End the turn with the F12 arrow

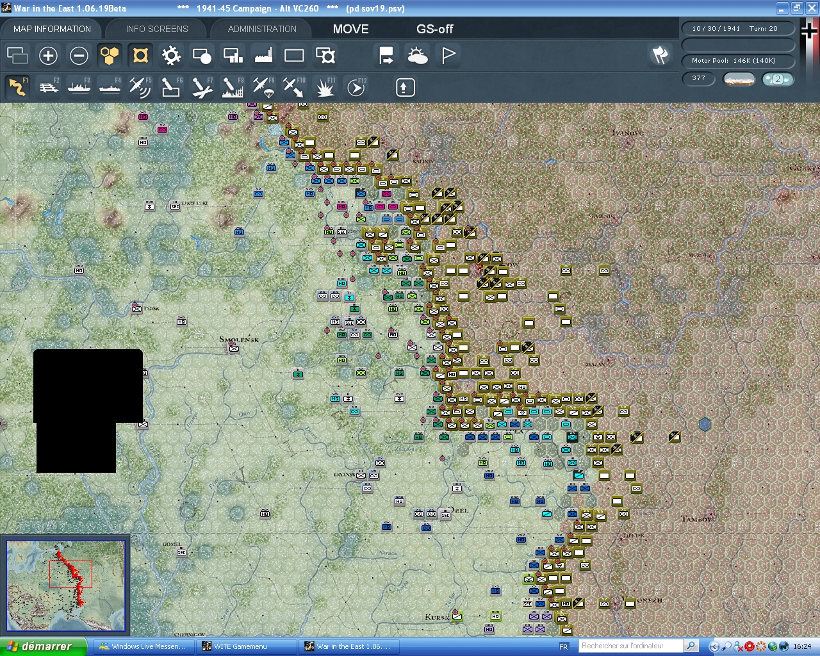[x=356, y=87]
